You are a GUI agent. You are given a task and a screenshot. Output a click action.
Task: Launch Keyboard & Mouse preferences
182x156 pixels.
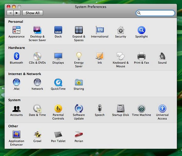tap(120, 56)
